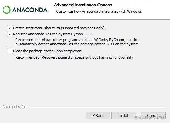Click the 'Register Anaconda3 as the system Python 3.11' label
This screenshot has width=170, height=123.
52,34
